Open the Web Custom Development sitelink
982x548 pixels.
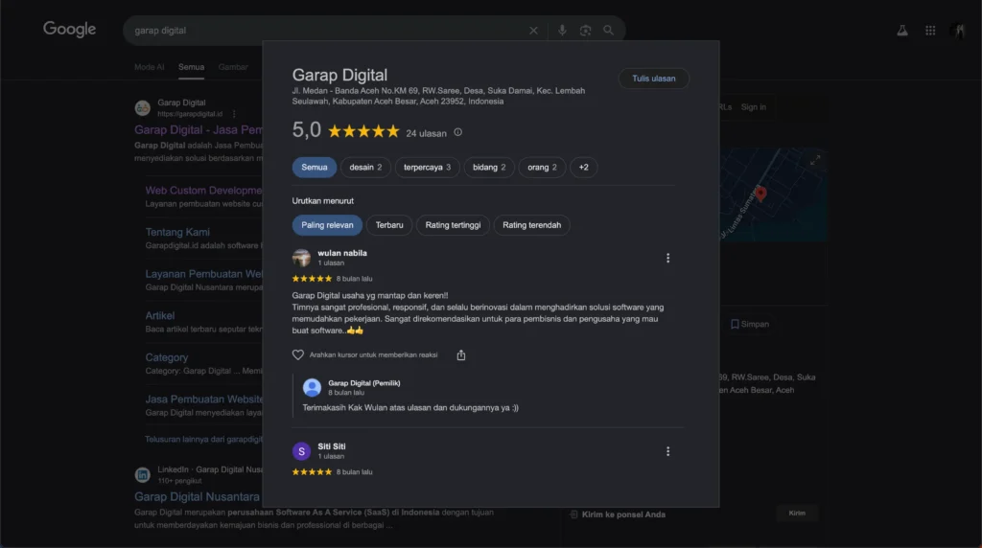203,191
